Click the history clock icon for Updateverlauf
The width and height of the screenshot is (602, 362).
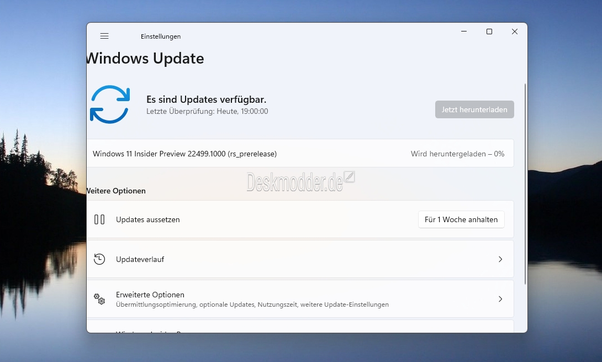(x=99, y=259)
